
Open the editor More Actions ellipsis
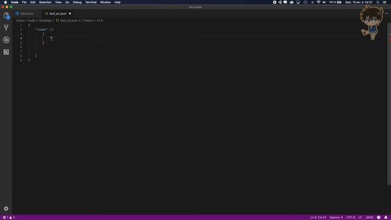click(387, 13)
